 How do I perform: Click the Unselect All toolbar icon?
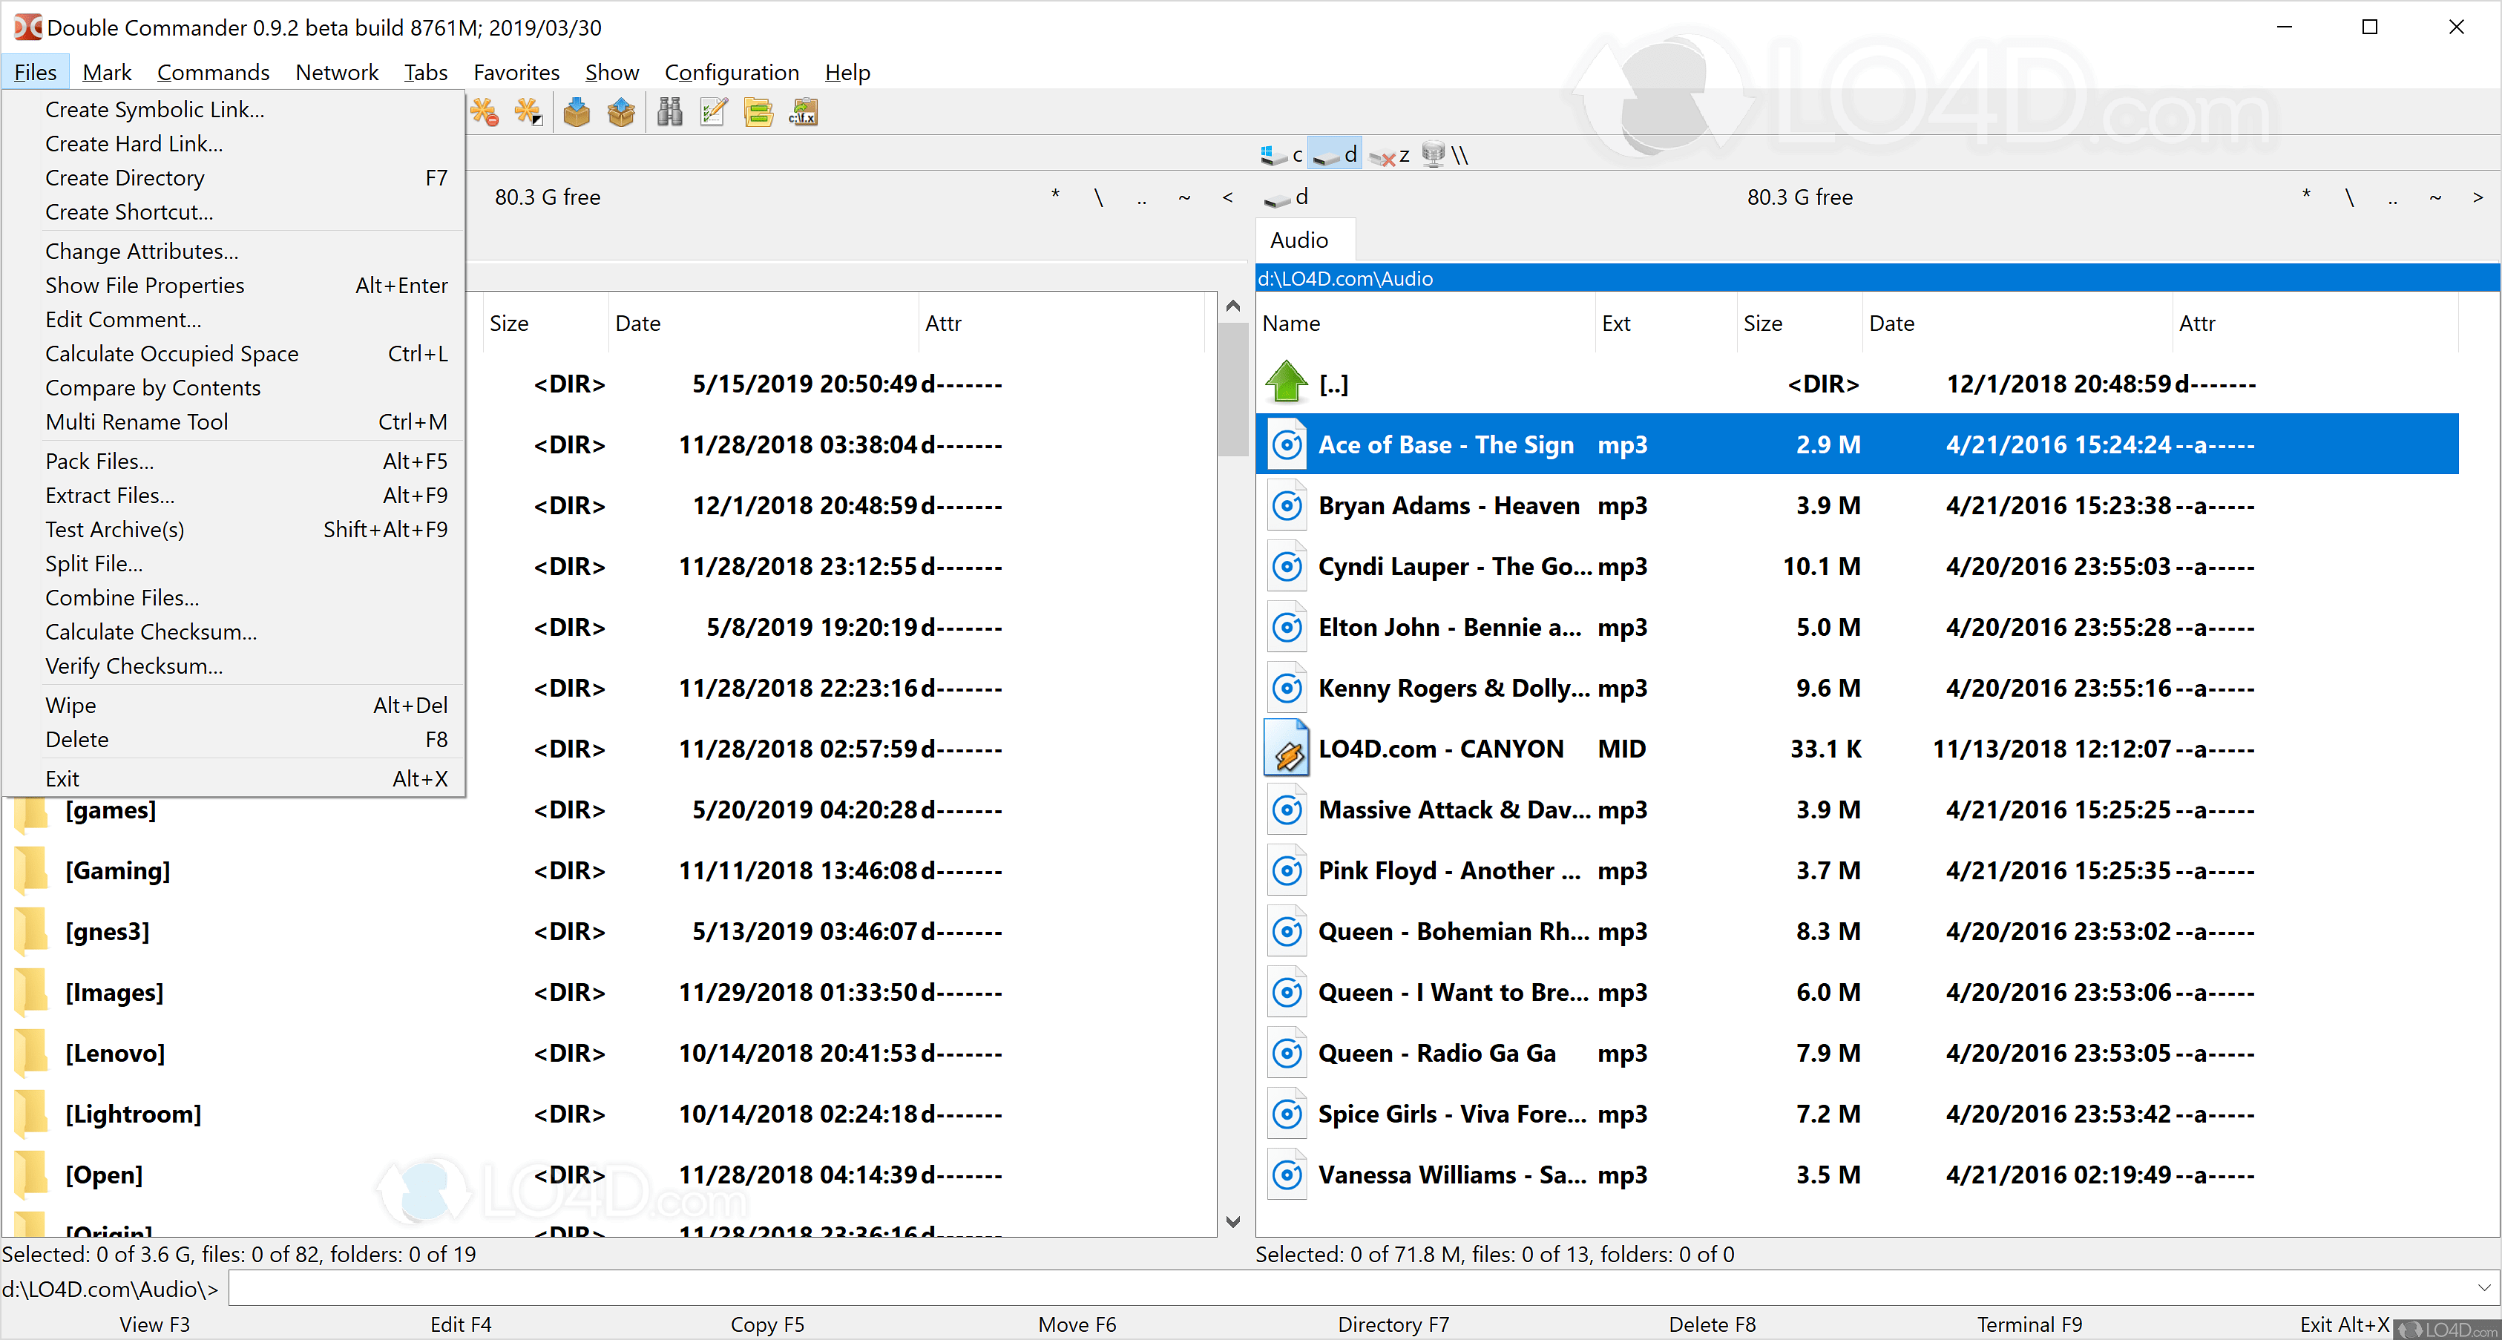point(484,113)
